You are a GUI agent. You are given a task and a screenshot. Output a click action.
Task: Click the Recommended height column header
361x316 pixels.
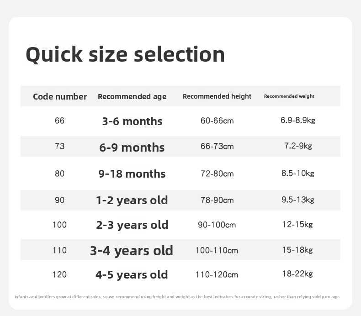click(217, 96)
